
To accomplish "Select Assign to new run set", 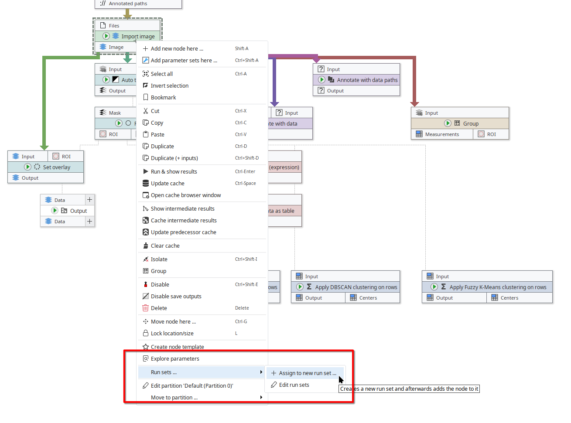I will coord(307,373).
